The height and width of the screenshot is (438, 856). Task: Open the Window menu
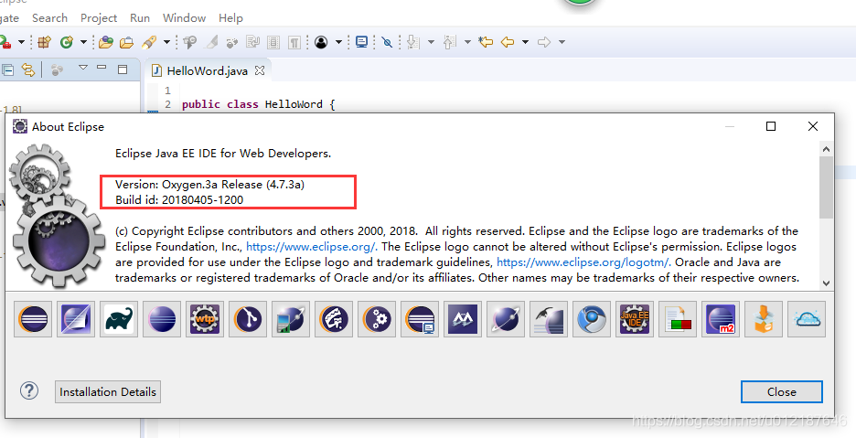184,18
